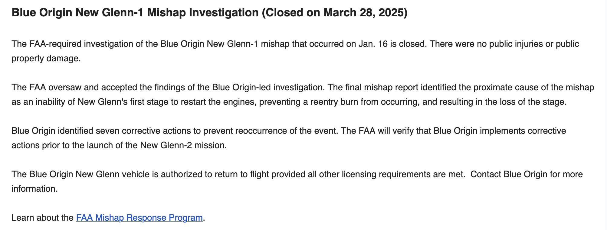Click the phrase "proximate cause of the mishap"

point(534,88)
